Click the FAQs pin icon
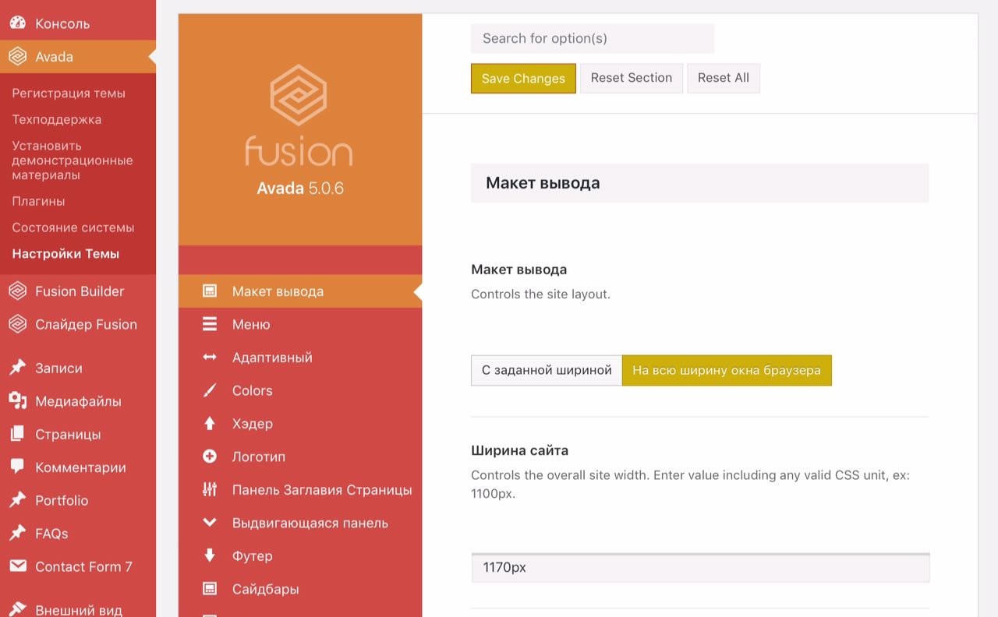998x617 pixels. tap(17, 534)
